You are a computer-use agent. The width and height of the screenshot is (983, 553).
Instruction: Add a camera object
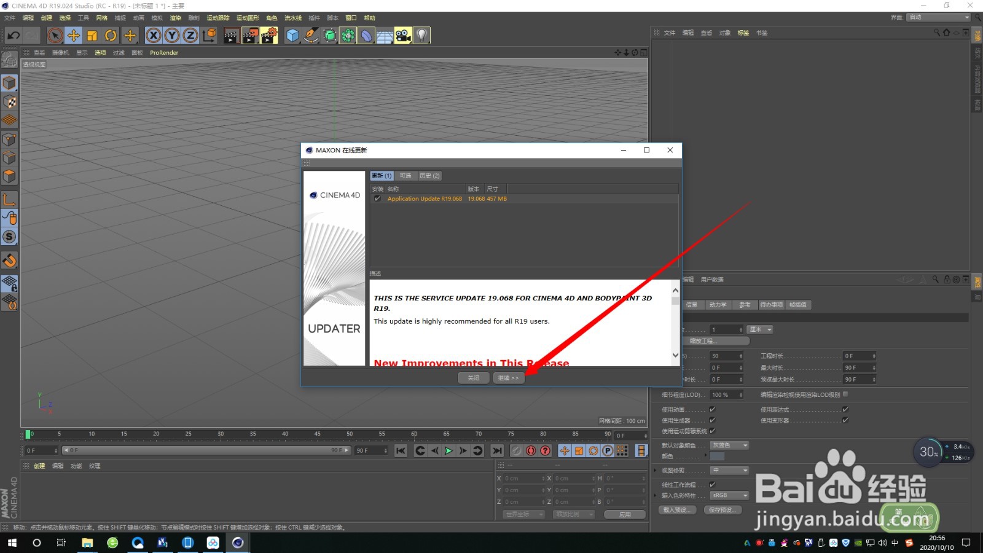coord(403,36)
